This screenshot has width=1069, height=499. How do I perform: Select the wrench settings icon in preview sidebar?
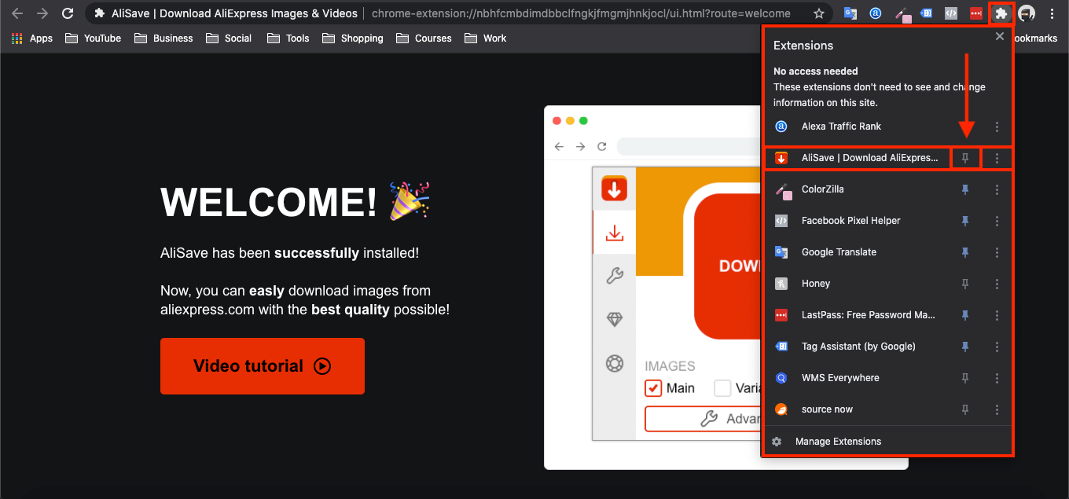pyautogui.click(x=614, y=276)
